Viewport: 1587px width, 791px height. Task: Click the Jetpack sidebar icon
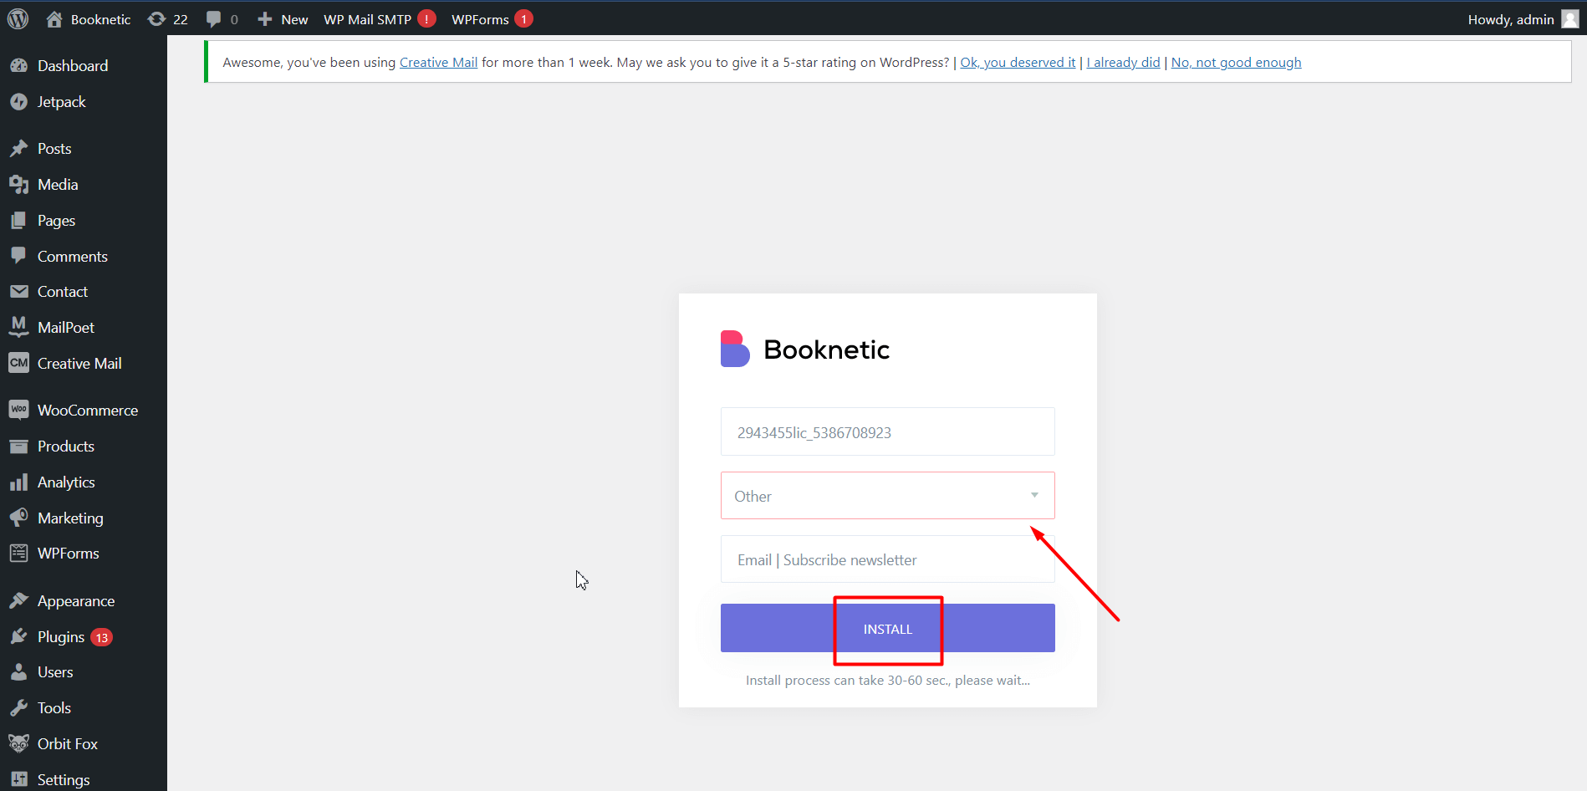18,102
